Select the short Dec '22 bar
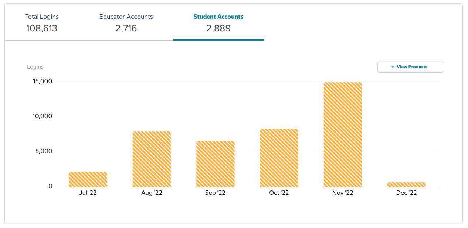The image size is (468, 228). pyautogui.click(x=406, y=184)
